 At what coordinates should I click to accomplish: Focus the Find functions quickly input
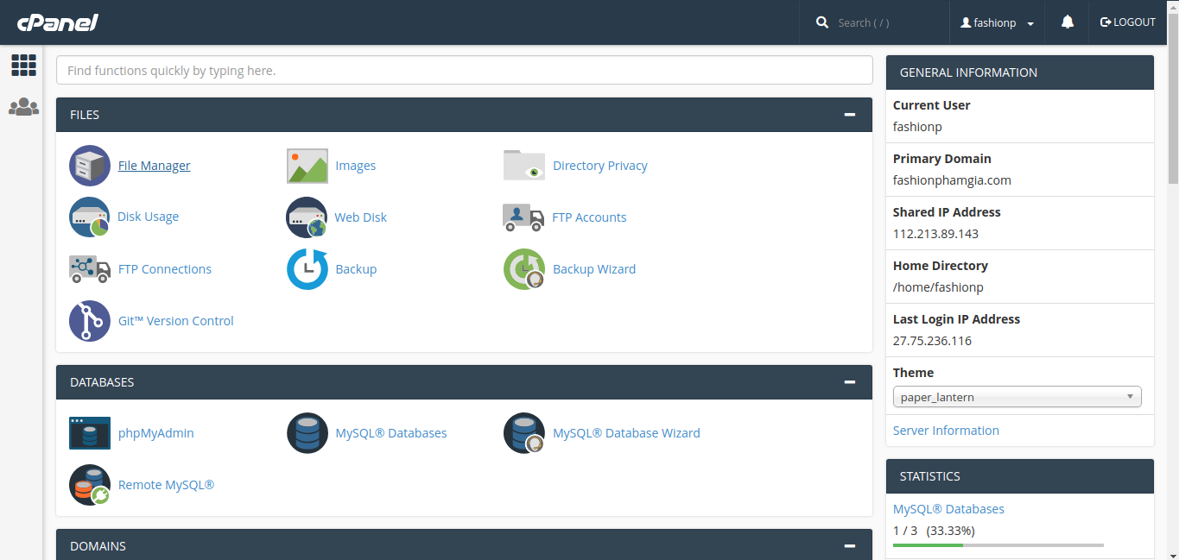[x=465, y=71]
